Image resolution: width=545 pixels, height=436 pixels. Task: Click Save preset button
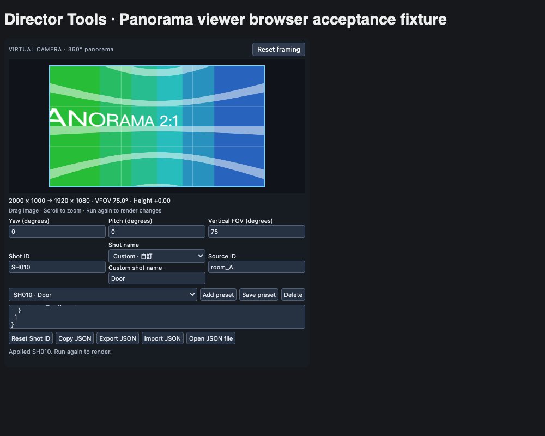(258, 295)
